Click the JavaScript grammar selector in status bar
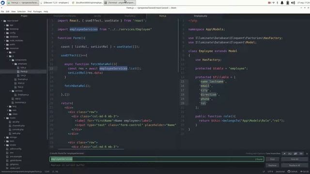 (280, 172)
